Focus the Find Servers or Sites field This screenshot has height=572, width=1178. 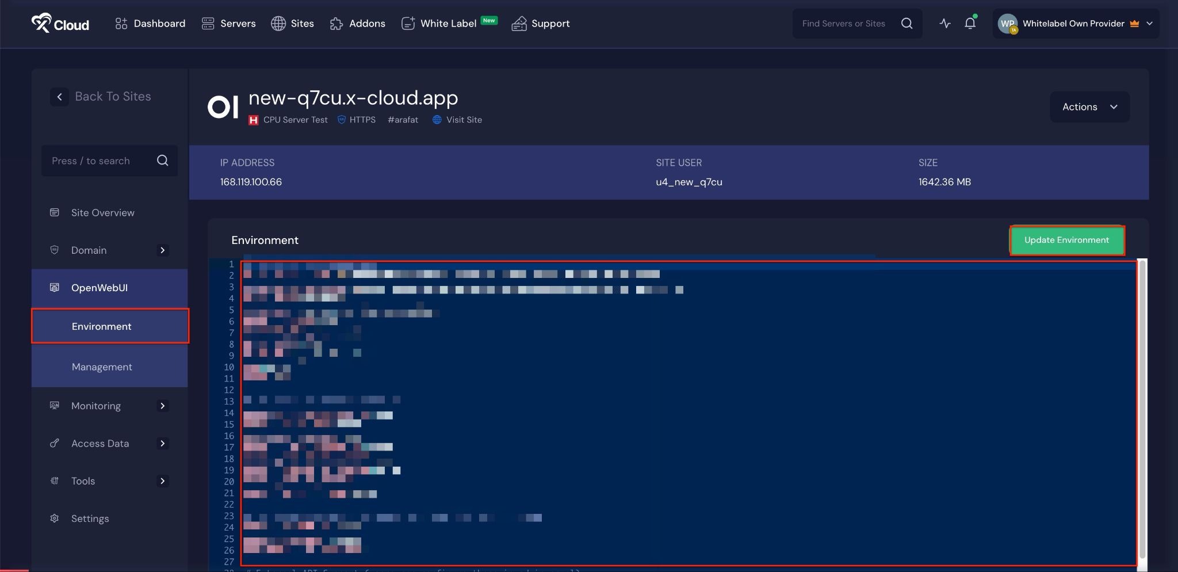(x=843, y=24)
